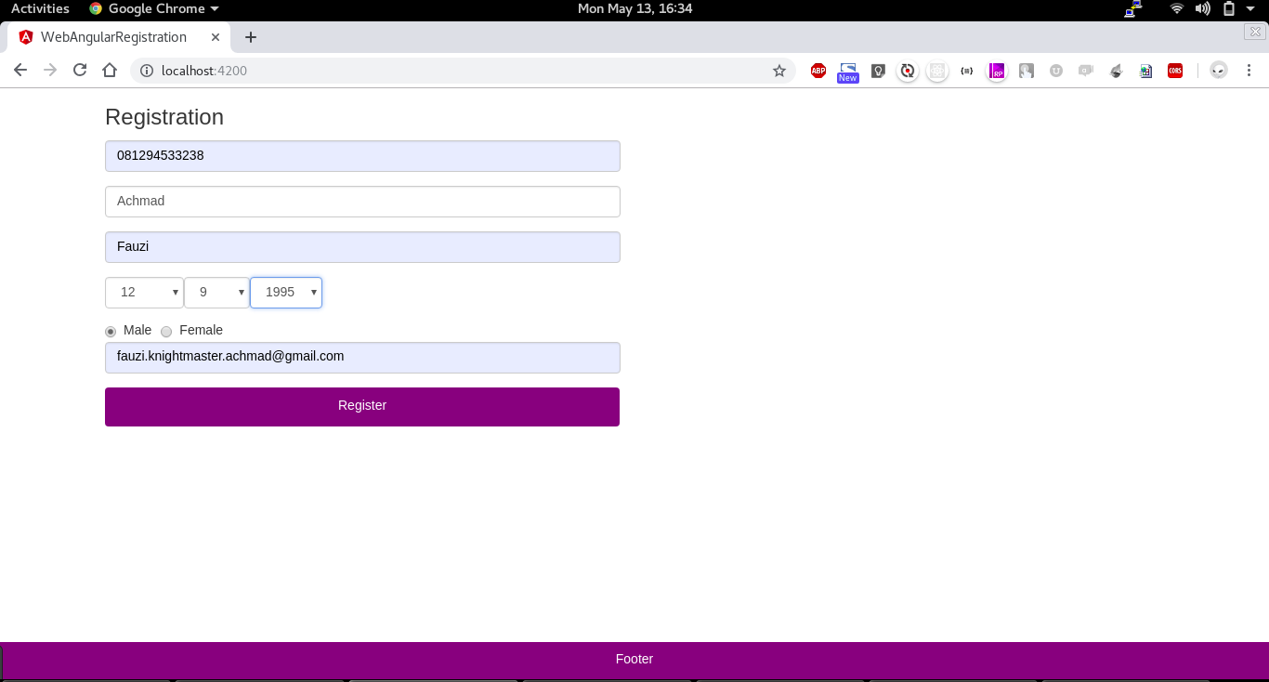Go back to the previous page
Screen dimensions: 1269x682
pos(20,71)
